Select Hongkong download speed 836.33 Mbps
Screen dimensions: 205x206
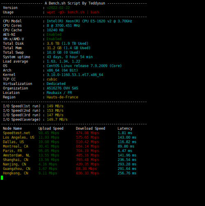click(87, 173)
